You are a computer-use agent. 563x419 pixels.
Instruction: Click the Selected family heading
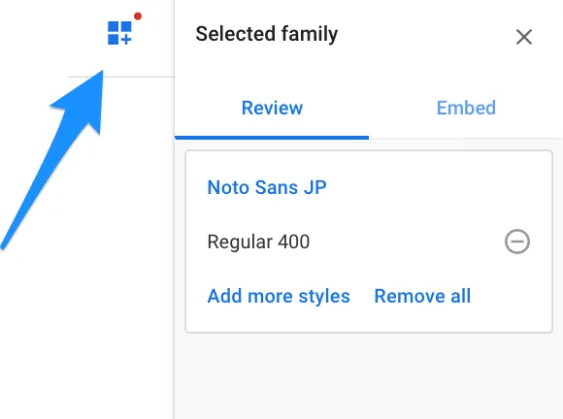266,35
